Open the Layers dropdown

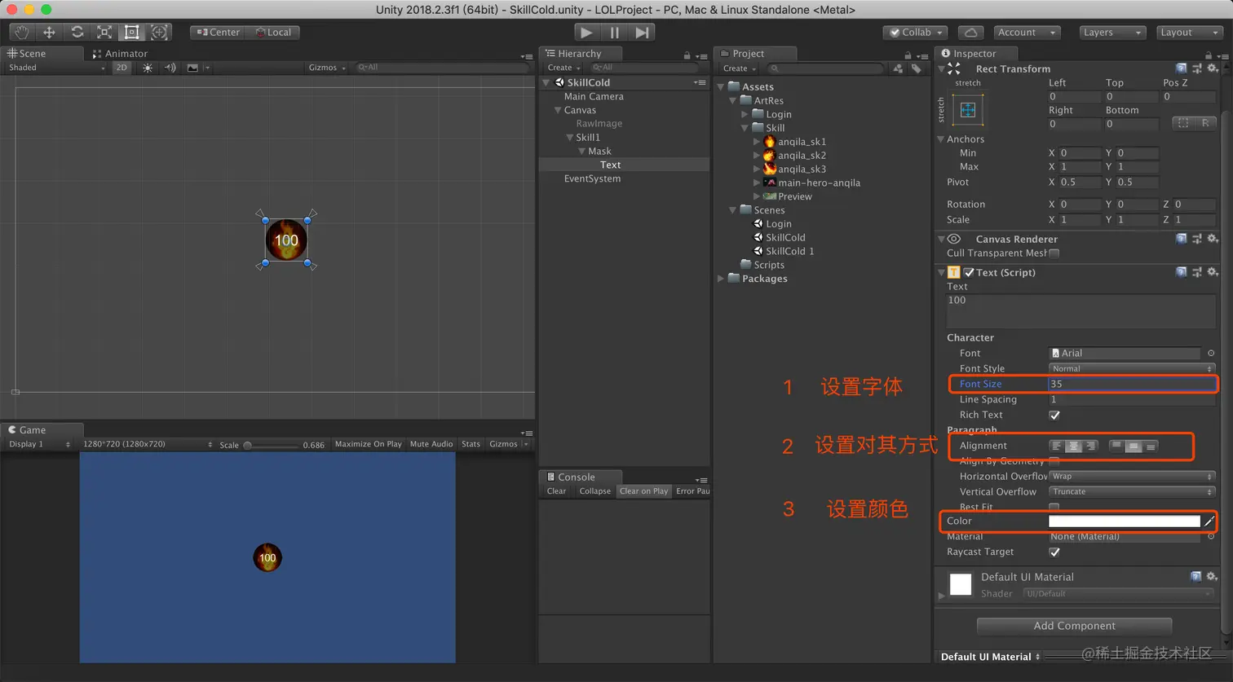pos(1112,33)
